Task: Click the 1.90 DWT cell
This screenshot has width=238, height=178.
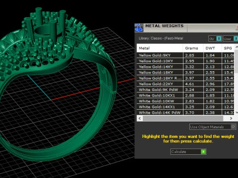Action: click(212, 61)
